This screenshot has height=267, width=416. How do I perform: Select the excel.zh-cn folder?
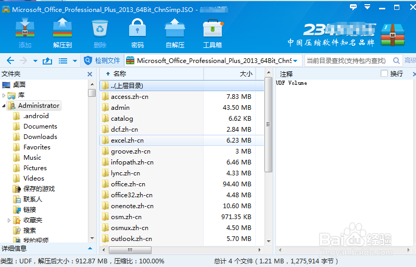(x=182, y=140)
